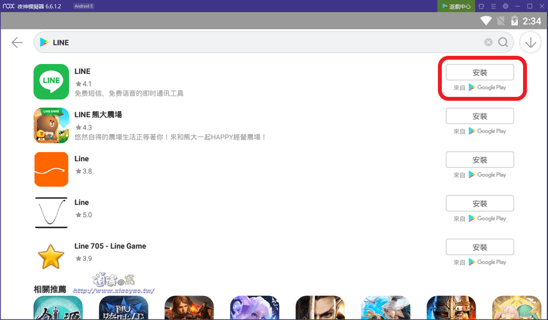Open the third recommended game thumbnail, fiery battlefield
Viewport: 548px width, 320px height.
click(x=189, y=308)
